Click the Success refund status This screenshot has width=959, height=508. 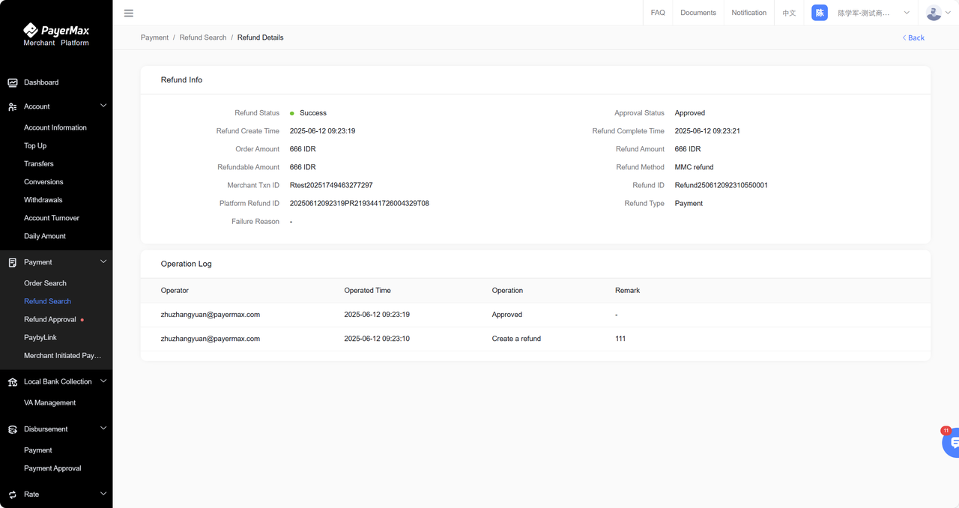pyautogui.click(x=313, y=113)
